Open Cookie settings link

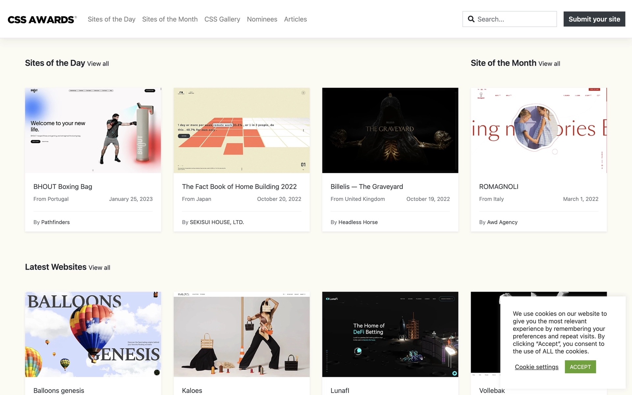(537, 367)
